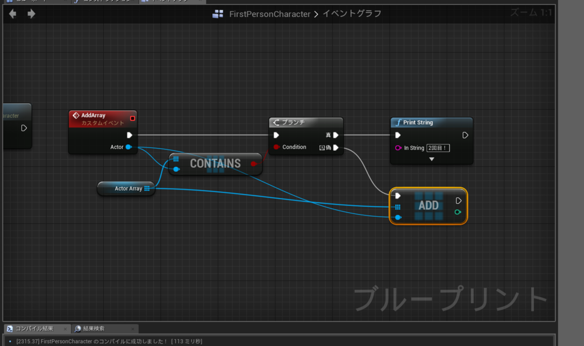Viewport: 584px width, 346px height.
Task: Click the magenta In String pin
Action: click(398, 147)
